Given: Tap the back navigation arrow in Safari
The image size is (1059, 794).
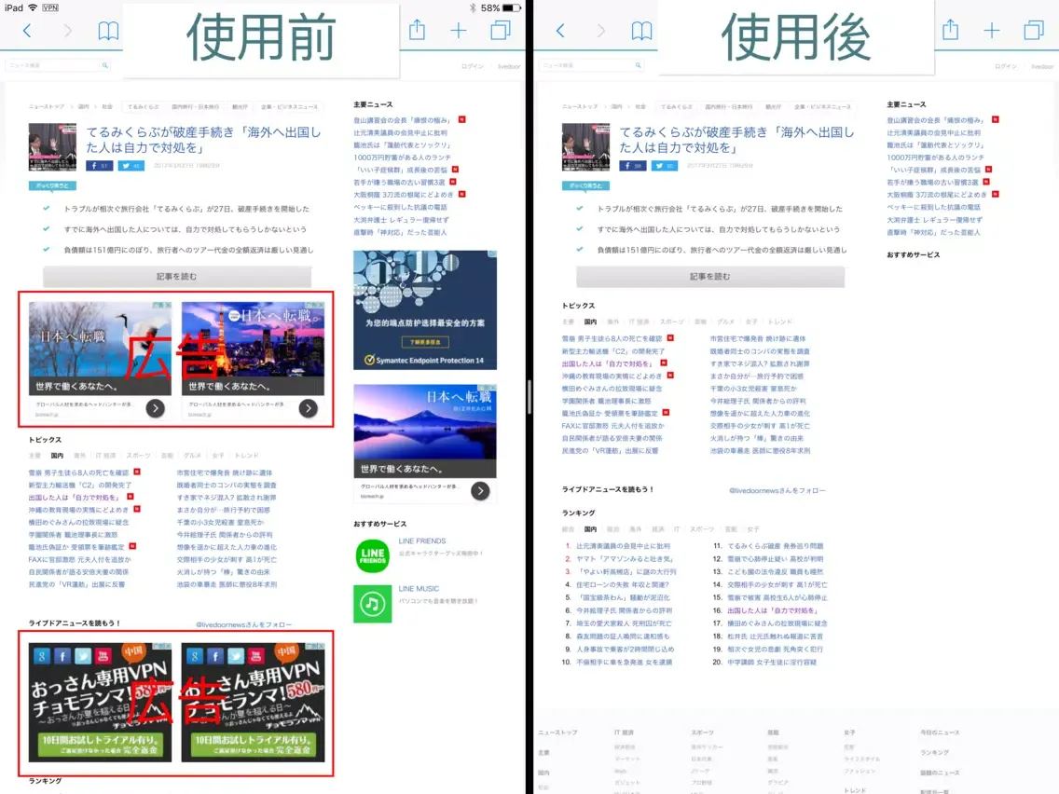Looking at the screenshot, I should click(27, 30).
